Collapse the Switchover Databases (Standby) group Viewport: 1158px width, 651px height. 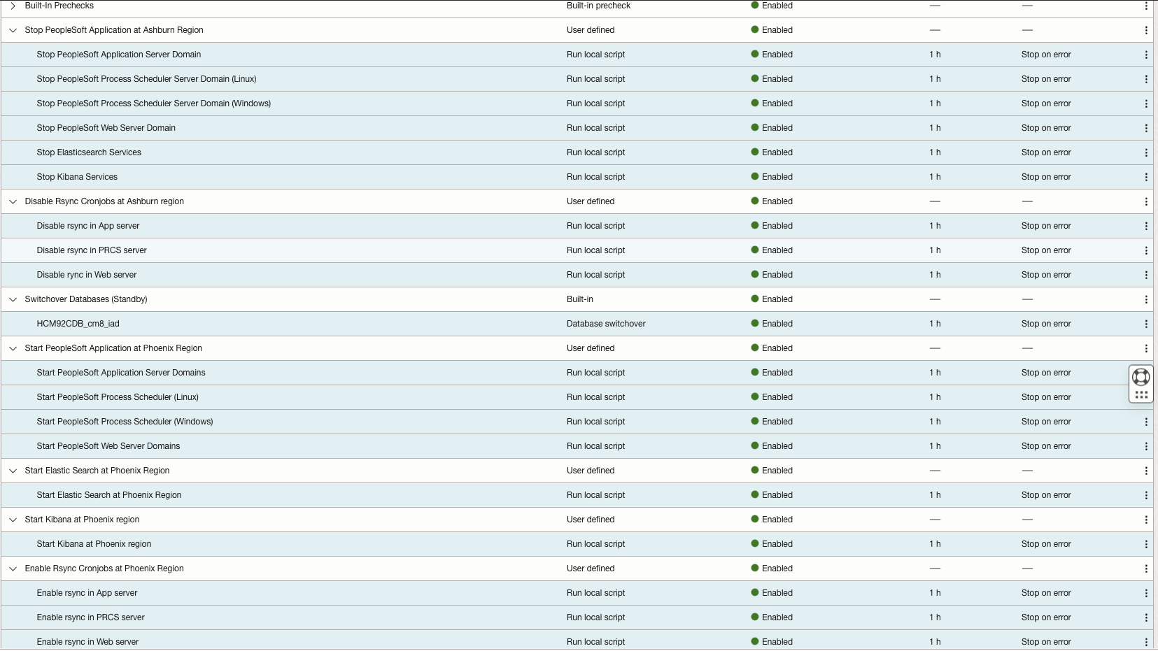pyautogui.click(x=13, y=299)
